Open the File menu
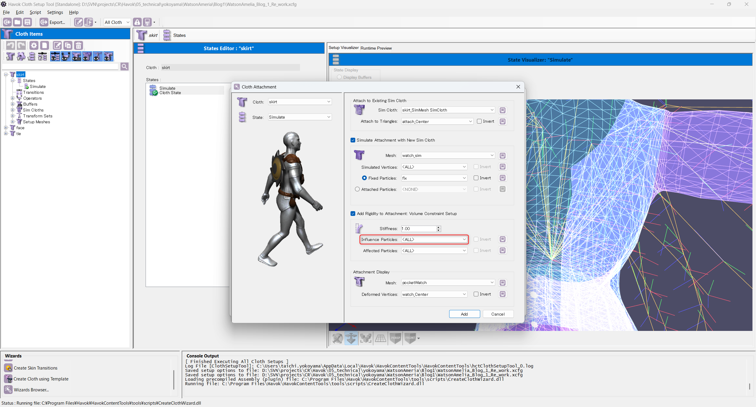Viewport: 756px width, 407px height. pyautogui.click(x=6, y=12)
